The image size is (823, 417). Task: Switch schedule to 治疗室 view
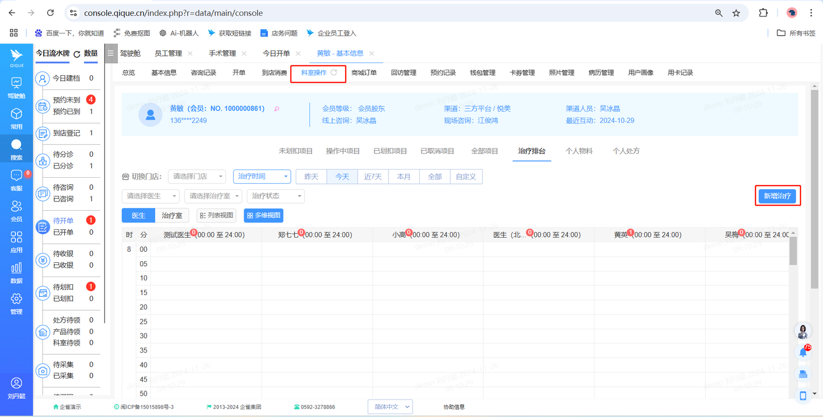pos(172,216)
